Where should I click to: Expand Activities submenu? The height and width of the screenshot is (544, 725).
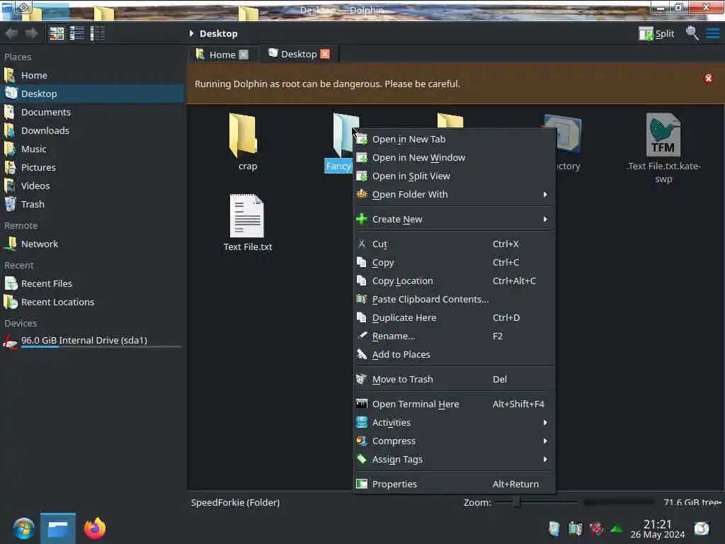point(454,422)
